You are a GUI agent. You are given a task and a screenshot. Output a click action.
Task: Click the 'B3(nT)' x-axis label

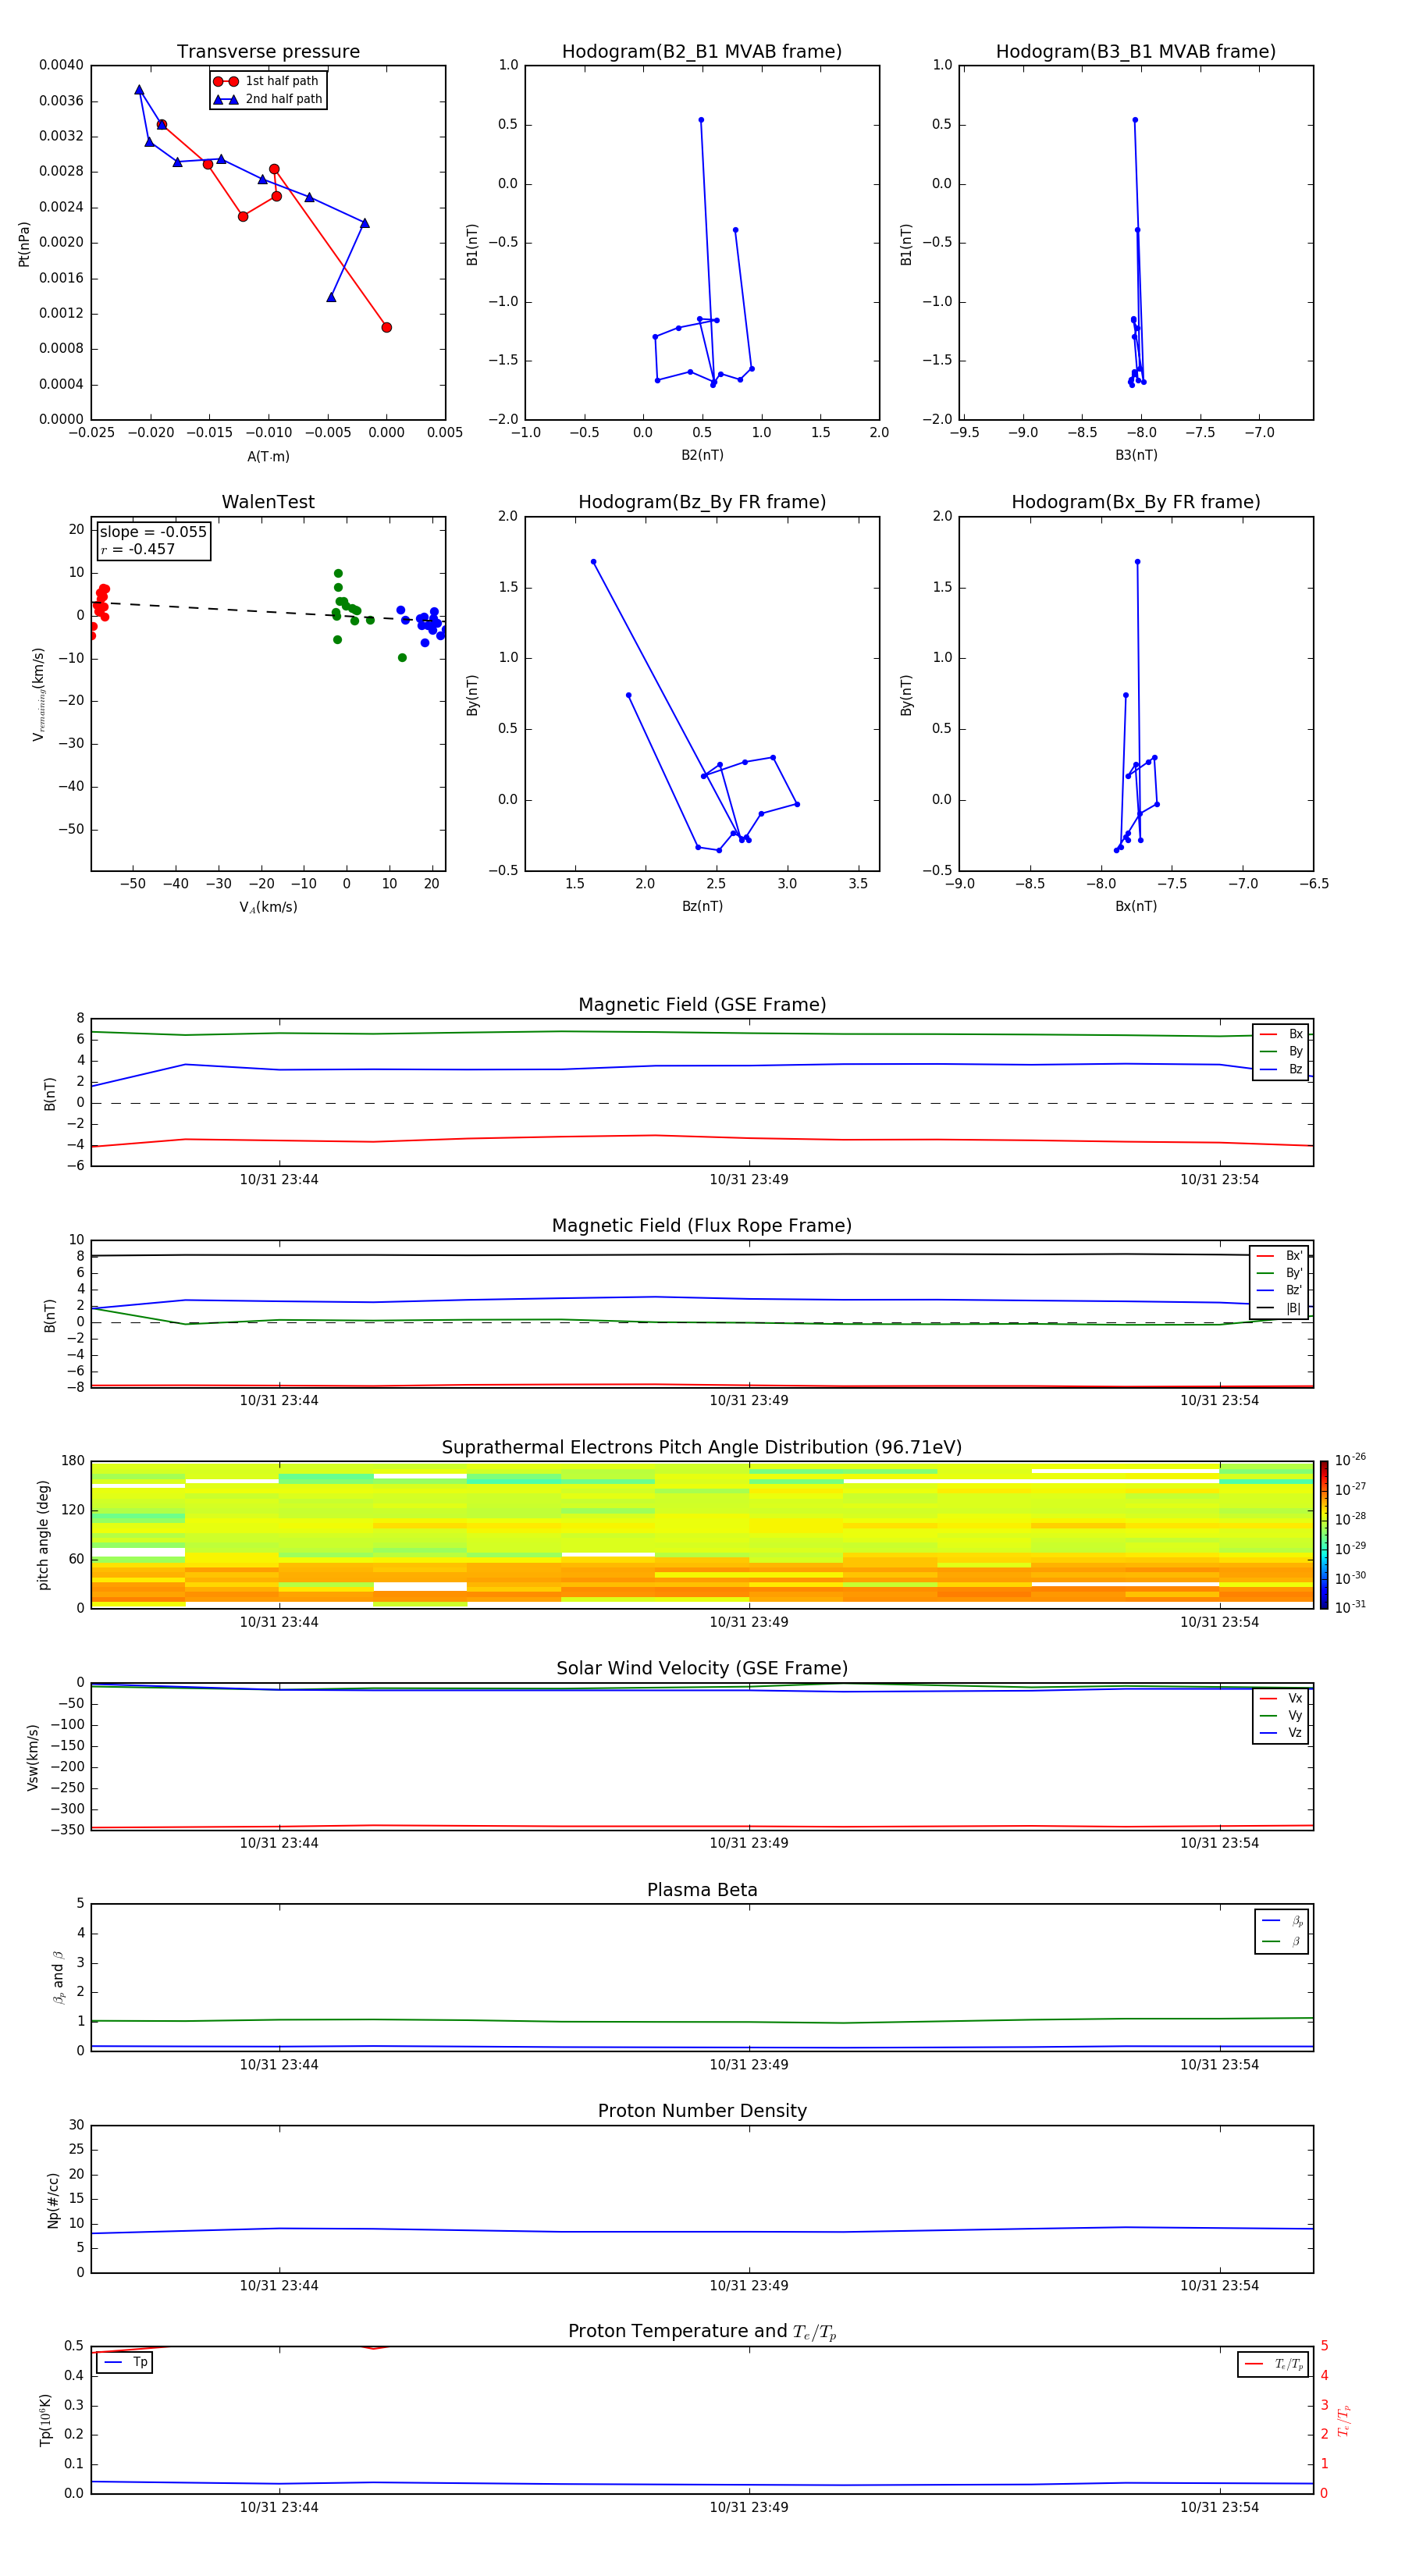pyautogui.click(x=1136, y=455)
